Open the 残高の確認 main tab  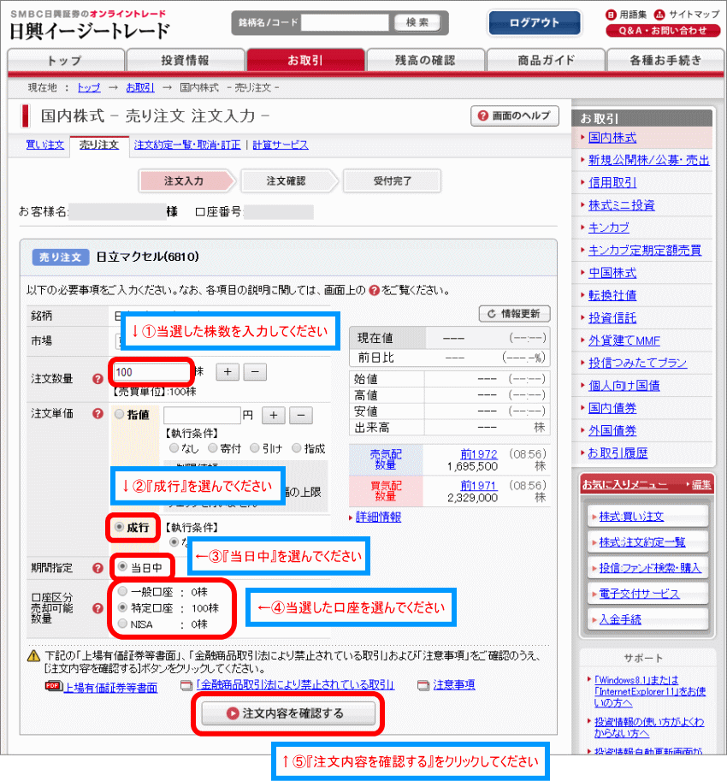coord(426,60)
